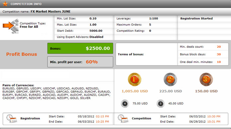Click the 4th place badge icon
Viewport: 231px width, 129px height.
tap(125, 104)
